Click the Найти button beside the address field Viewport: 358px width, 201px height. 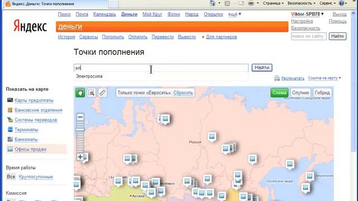click(x=262, y=68)
